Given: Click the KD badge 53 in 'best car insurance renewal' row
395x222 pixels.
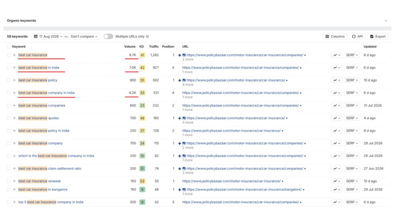Looking at the screenshot, I should [x=142, y=181].
